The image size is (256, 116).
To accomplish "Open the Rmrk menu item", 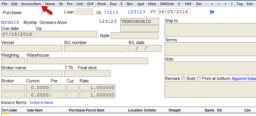I will 102,4.
